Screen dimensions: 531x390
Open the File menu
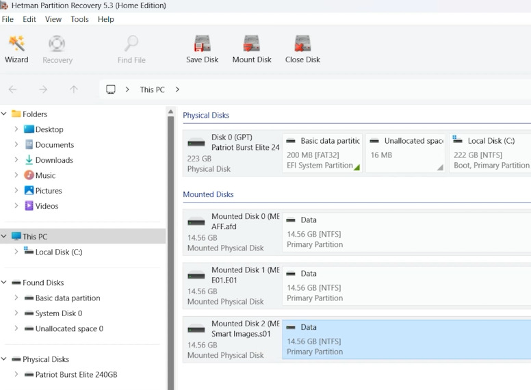coord(8,19)
